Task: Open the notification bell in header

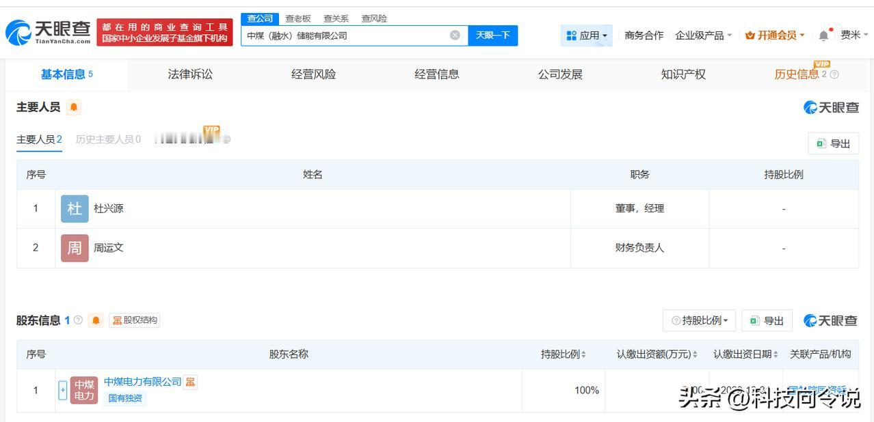Action: [823, 36]
